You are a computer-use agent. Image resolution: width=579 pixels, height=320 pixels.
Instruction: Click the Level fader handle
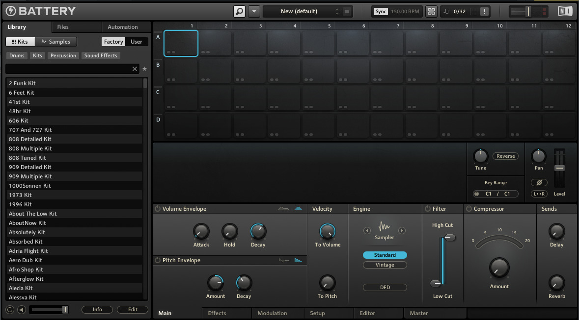pos(559,168)
